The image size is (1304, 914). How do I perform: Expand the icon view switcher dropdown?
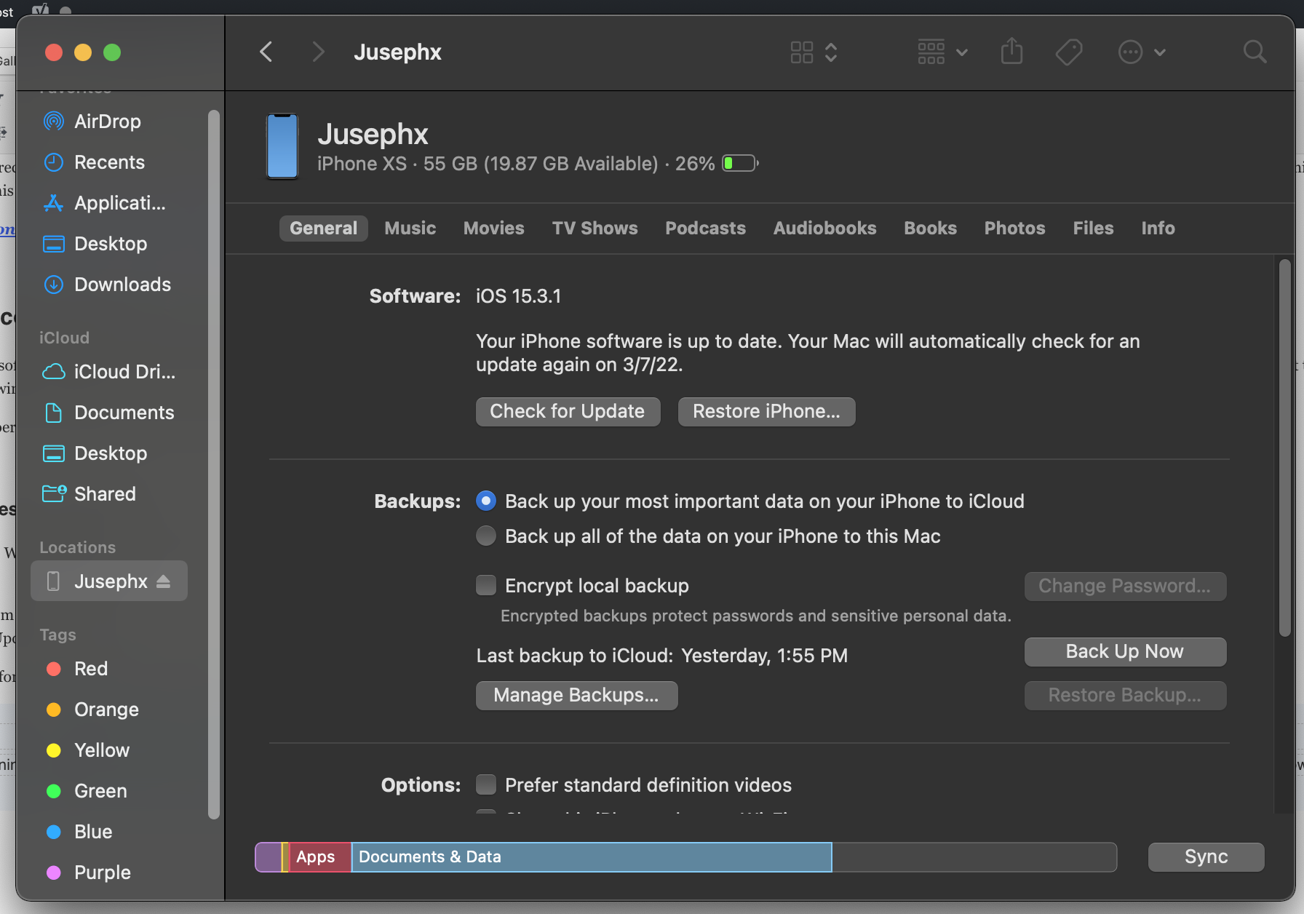click(814, 52)
